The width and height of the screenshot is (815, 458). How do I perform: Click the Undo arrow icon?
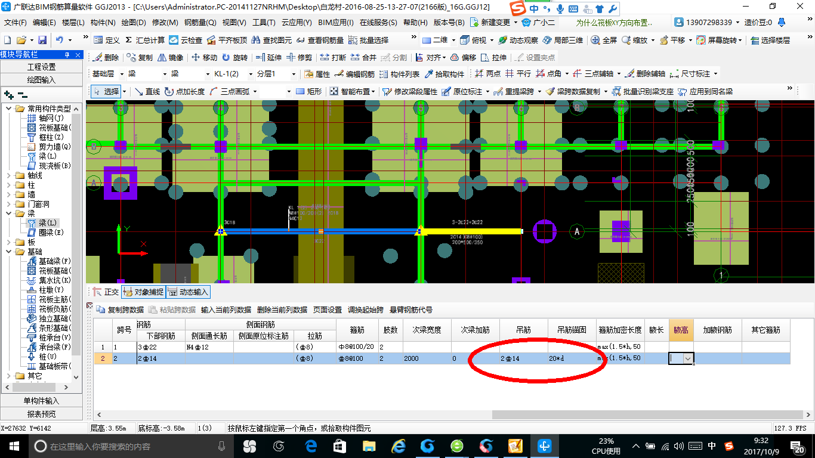(x=60, y=40)
